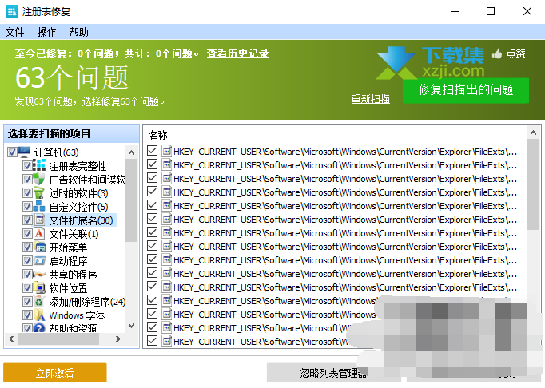Click the computer icon next to 计算机(63)
This screenshot has width=545, height=388.
pos(24,152)
